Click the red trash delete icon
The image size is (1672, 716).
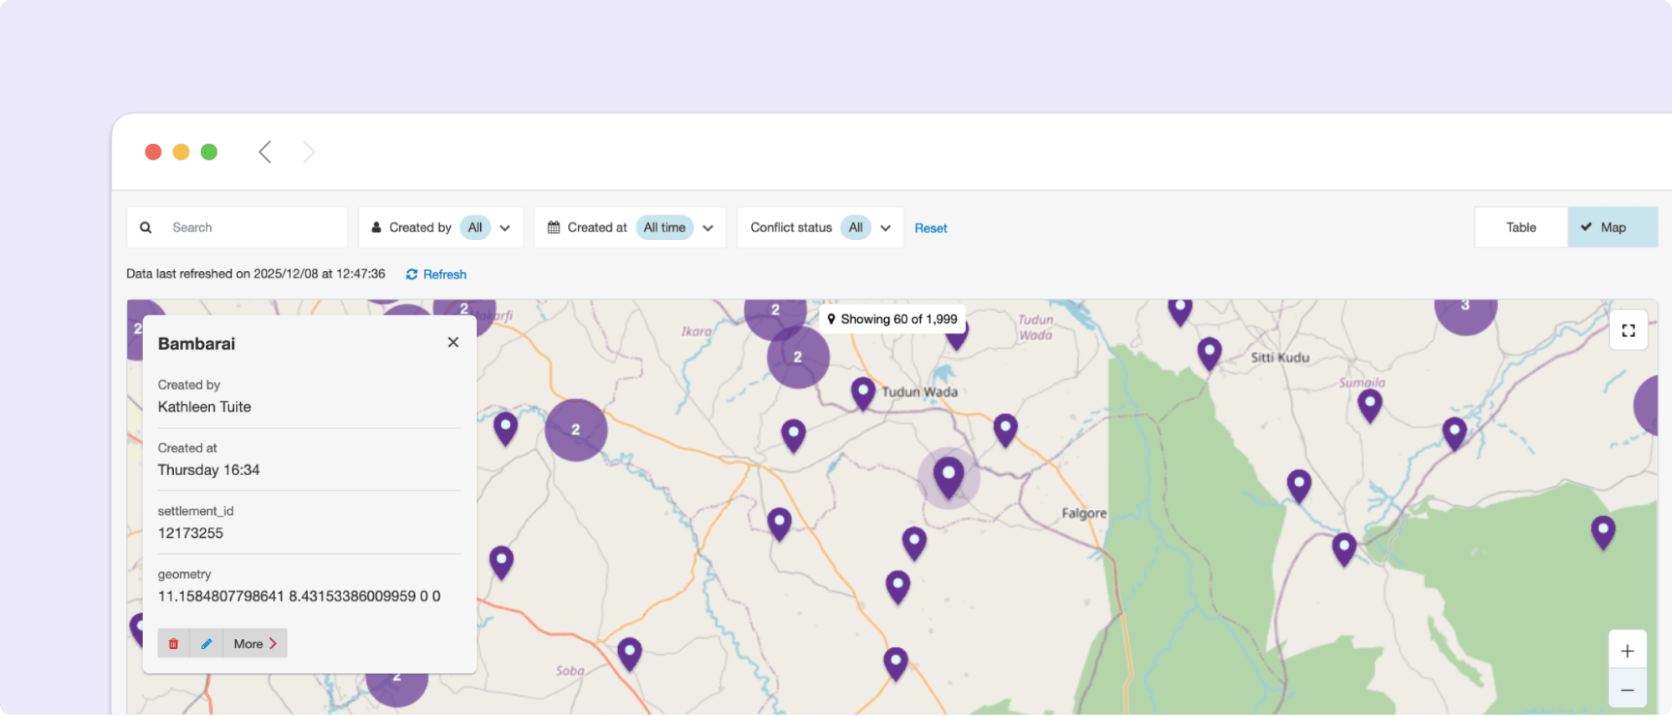[x=173, y=643]
